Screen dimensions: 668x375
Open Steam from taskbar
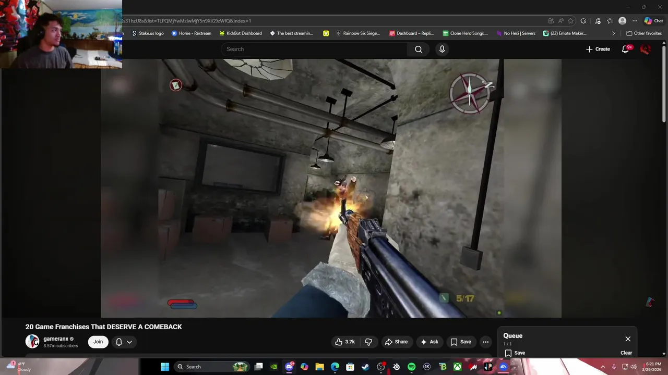tap(365, 367)
